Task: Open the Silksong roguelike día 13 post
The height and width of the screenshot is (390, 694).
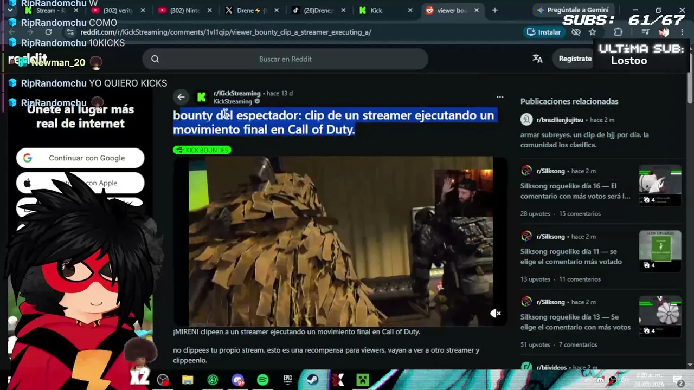Action: pos(575,322)
